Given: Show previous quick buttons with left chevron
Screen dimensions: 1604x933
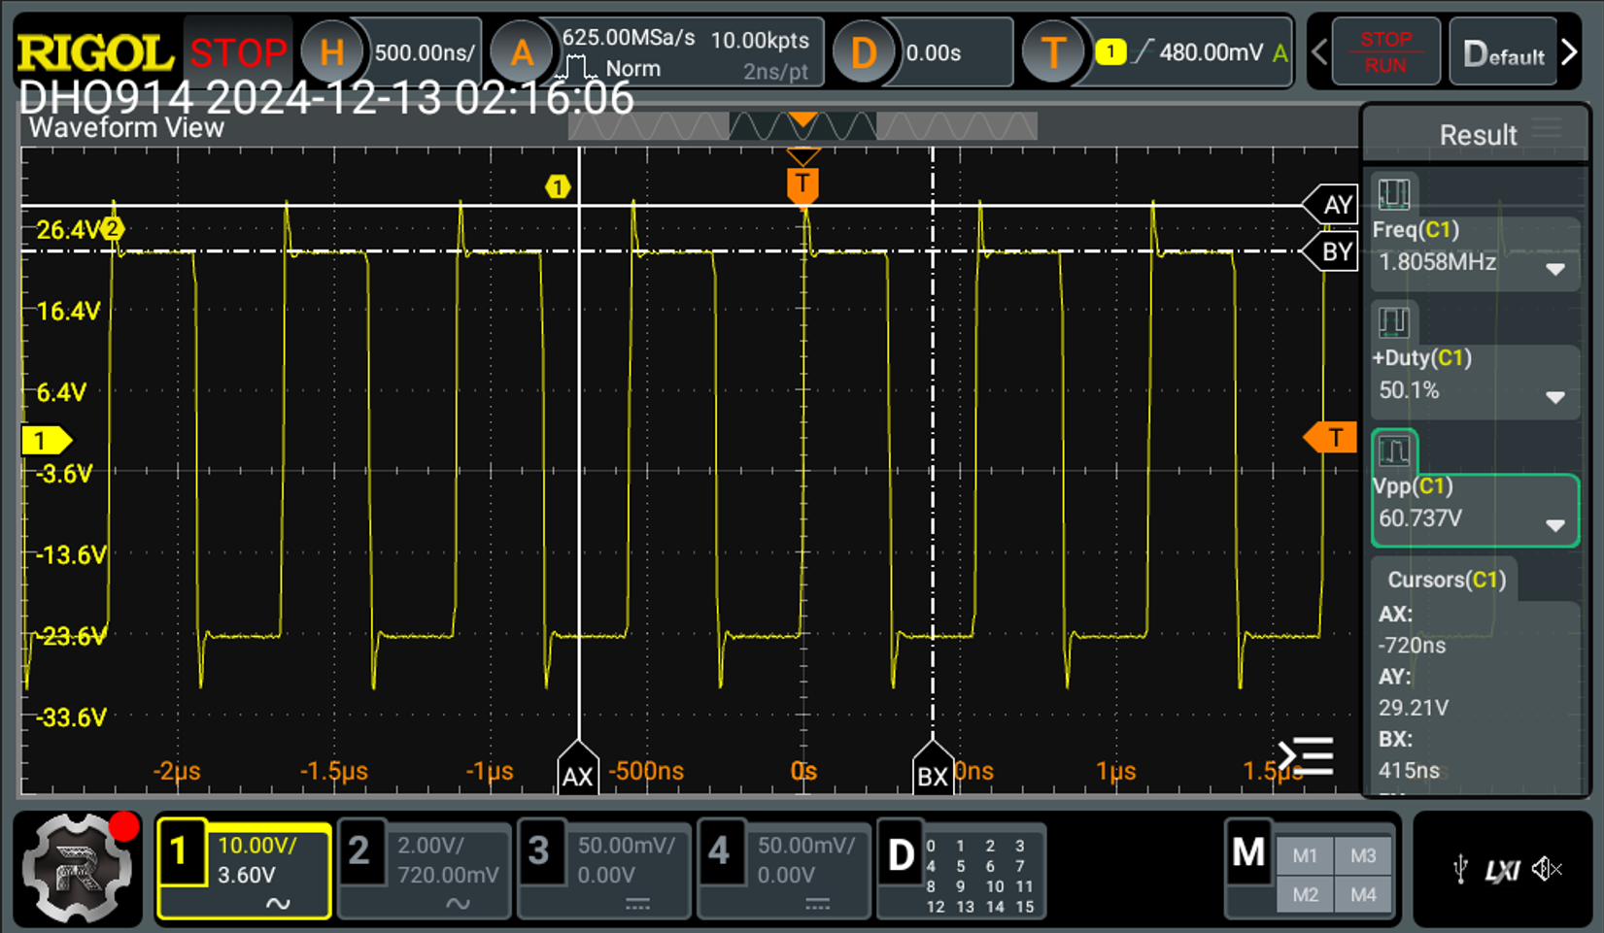Looking at the screenshot, I should pyautogui.click(x=1319, y=52).
